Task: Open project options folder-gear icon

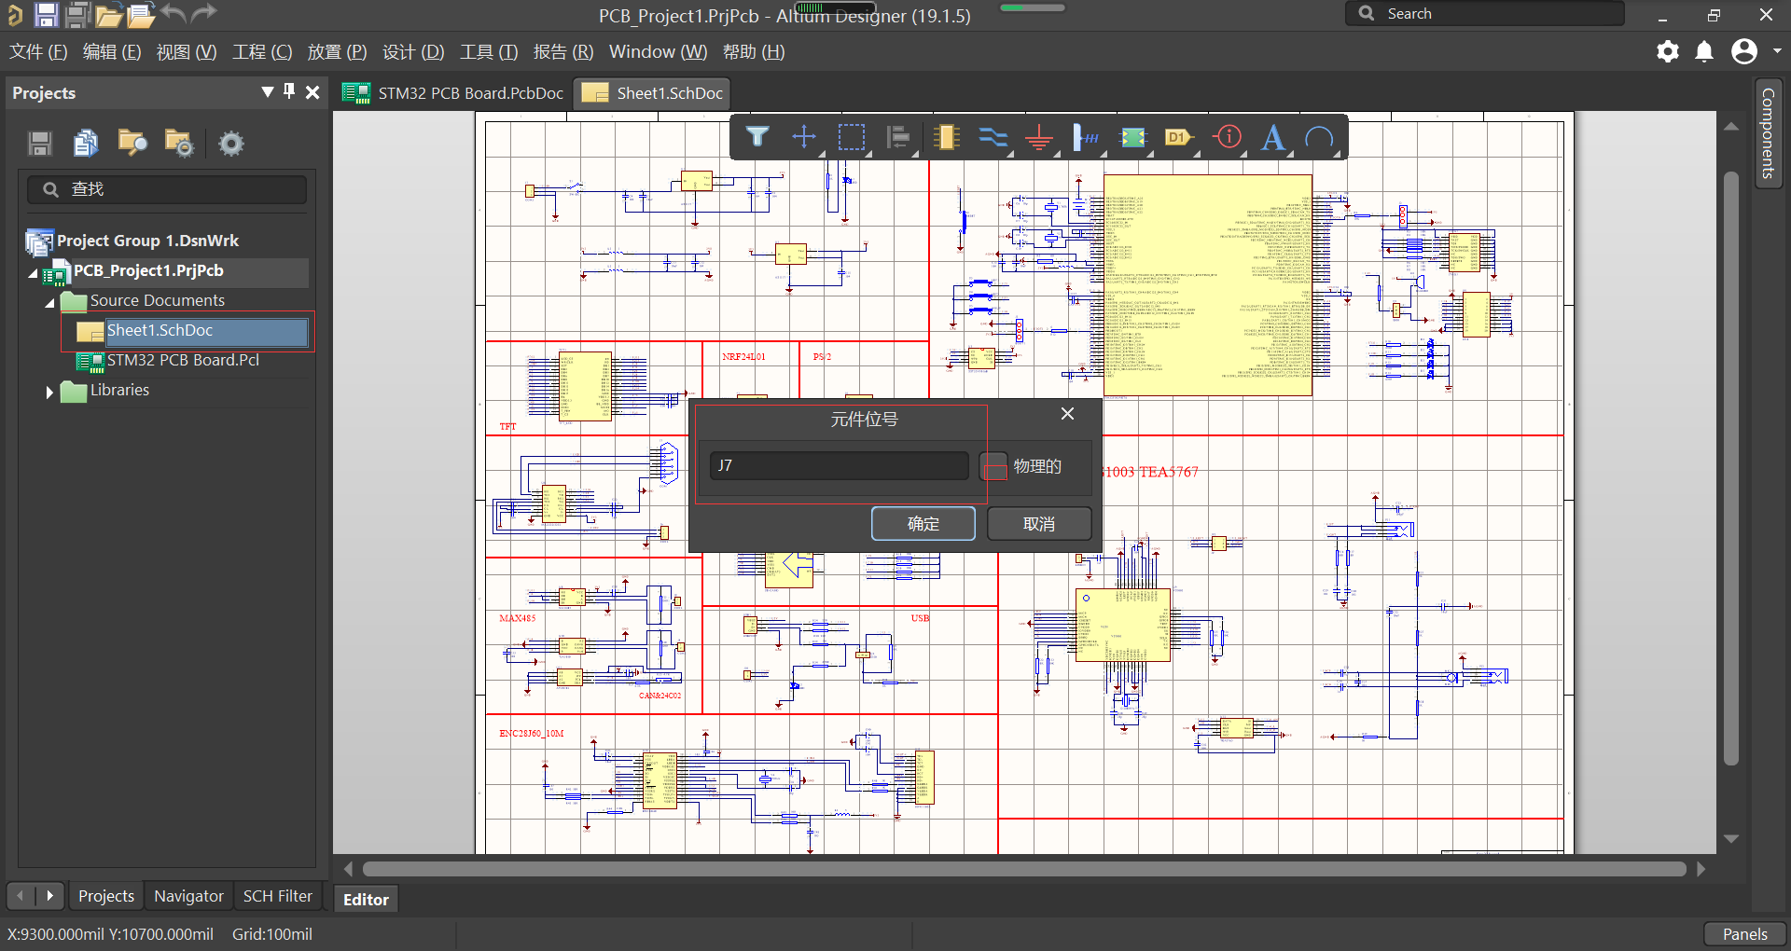Action: 179,143
